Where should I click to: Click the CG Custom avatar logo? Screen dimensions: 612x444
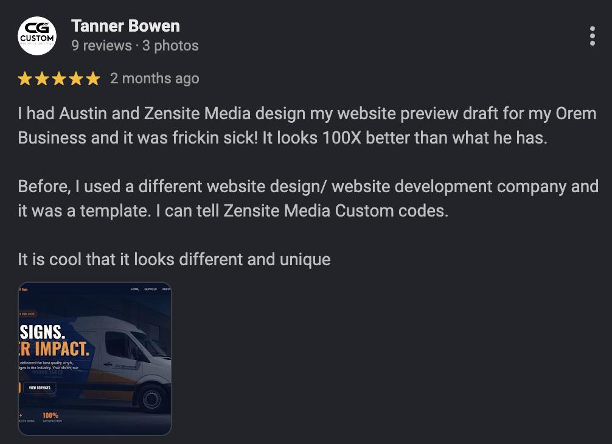coord(37,35)
